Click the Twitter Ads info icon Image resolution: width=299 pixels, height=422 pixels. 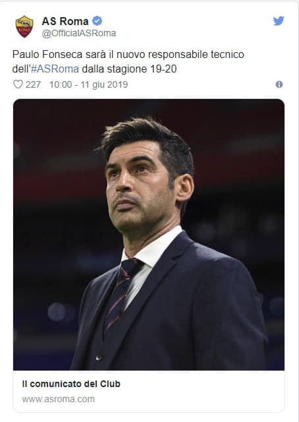(x=279, y=84)
